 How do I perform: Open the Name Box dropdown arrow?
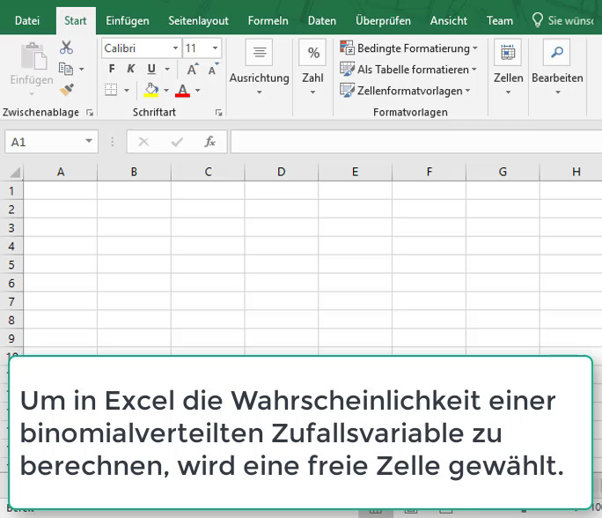click(x=89, y=141)
